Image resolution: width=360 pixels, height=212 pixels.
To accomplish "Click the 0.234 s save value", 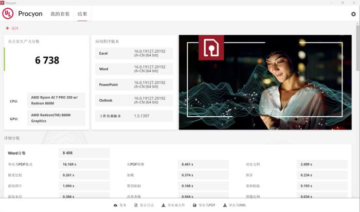I will pyautogui.click(x=322, y=175).
